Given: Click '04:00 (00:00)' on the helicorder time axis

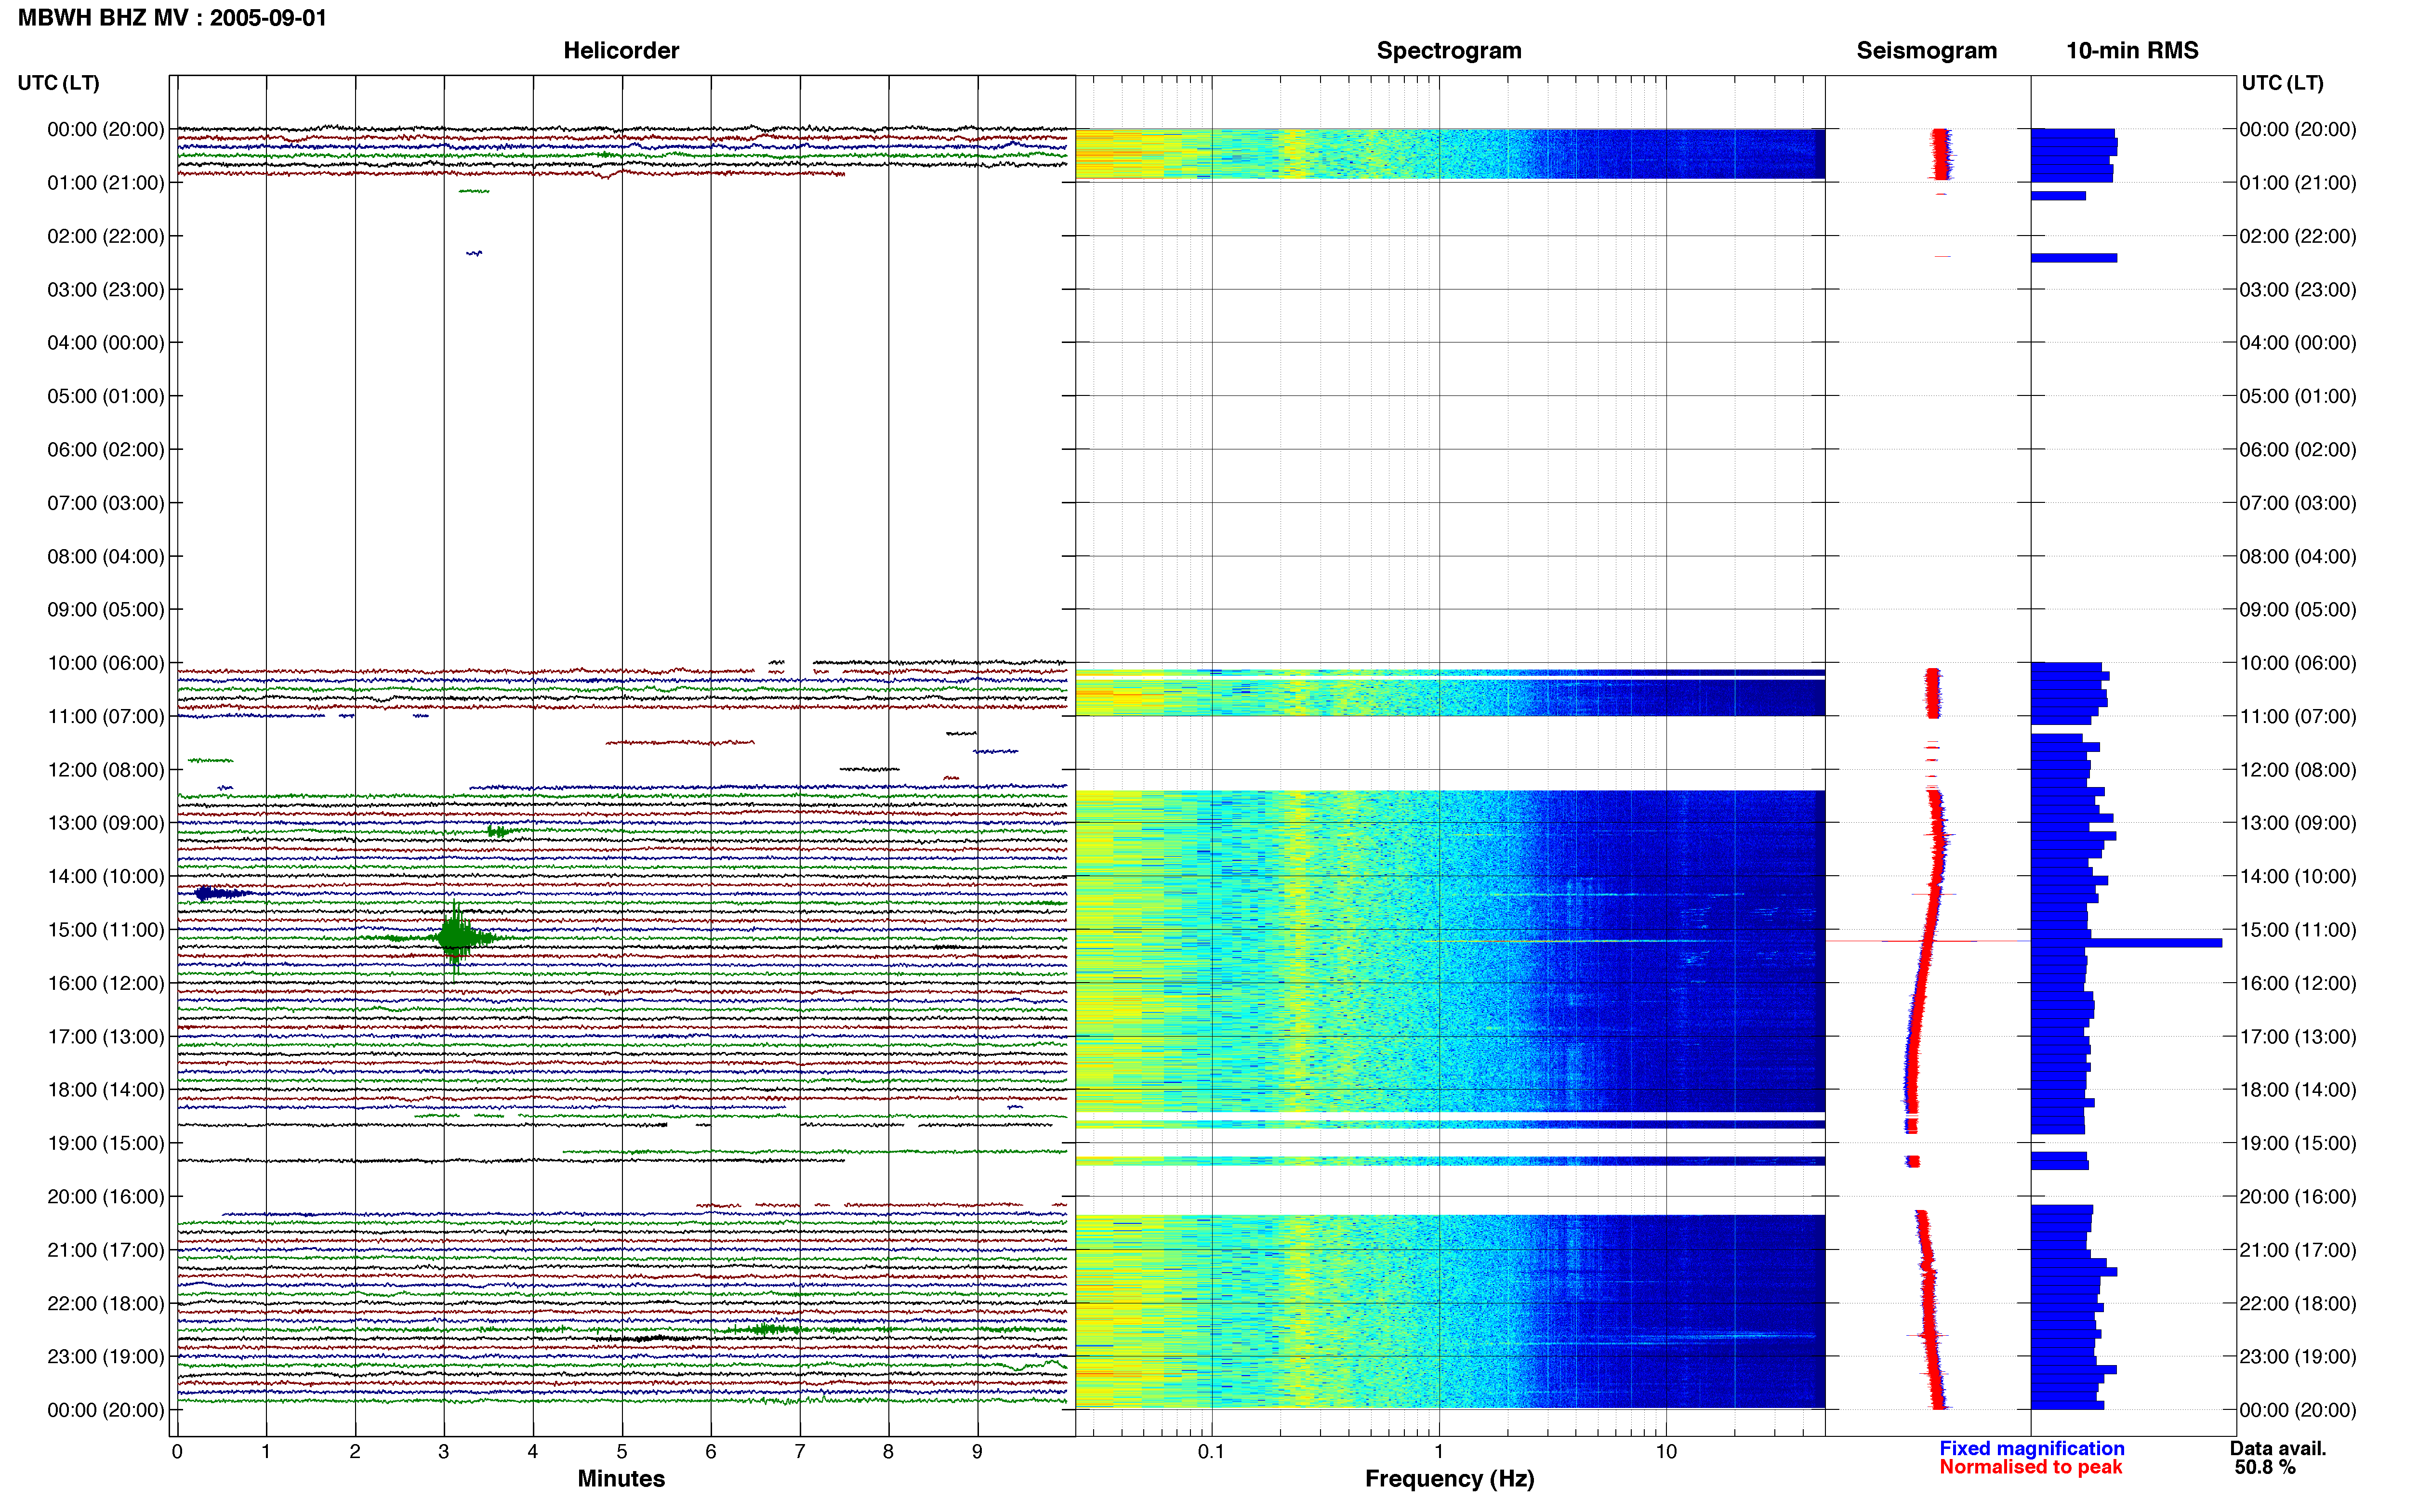Looking at the screenshot, I should coord(106,343).
